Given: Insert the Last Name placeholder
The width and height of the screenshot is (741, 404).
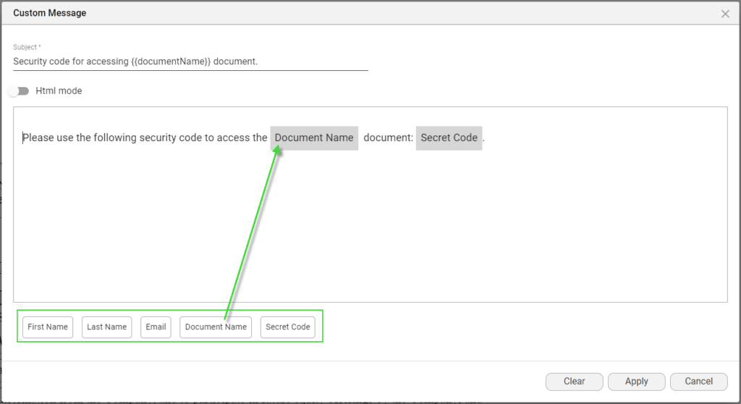Looking at the screenshot, I should (x=106, y=327).
